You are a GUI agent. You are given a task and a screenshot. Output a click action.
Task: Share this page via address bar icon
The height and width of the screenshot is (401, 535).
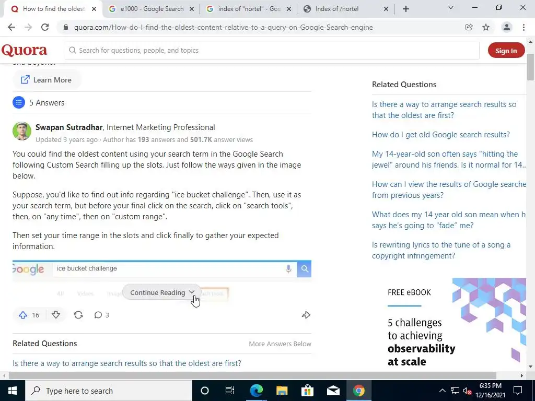469,27
